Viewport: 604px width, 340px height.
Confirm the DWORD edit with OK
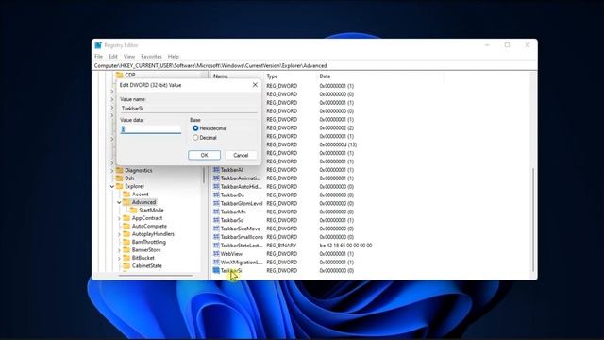click(x=204, y=155)
